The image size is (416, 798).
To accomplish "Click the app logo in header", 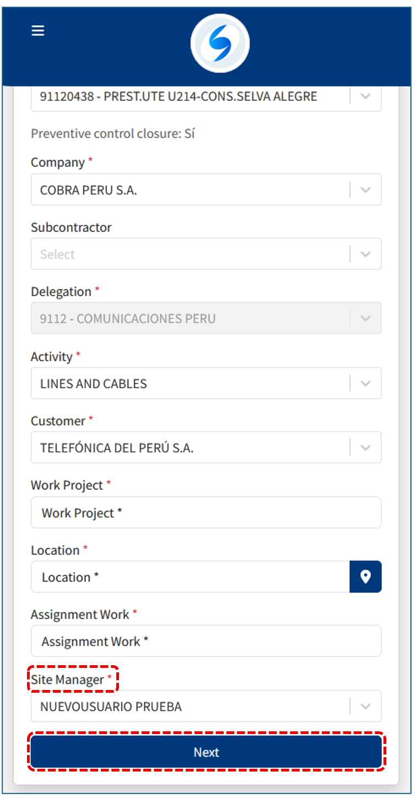I will point(220,43).
